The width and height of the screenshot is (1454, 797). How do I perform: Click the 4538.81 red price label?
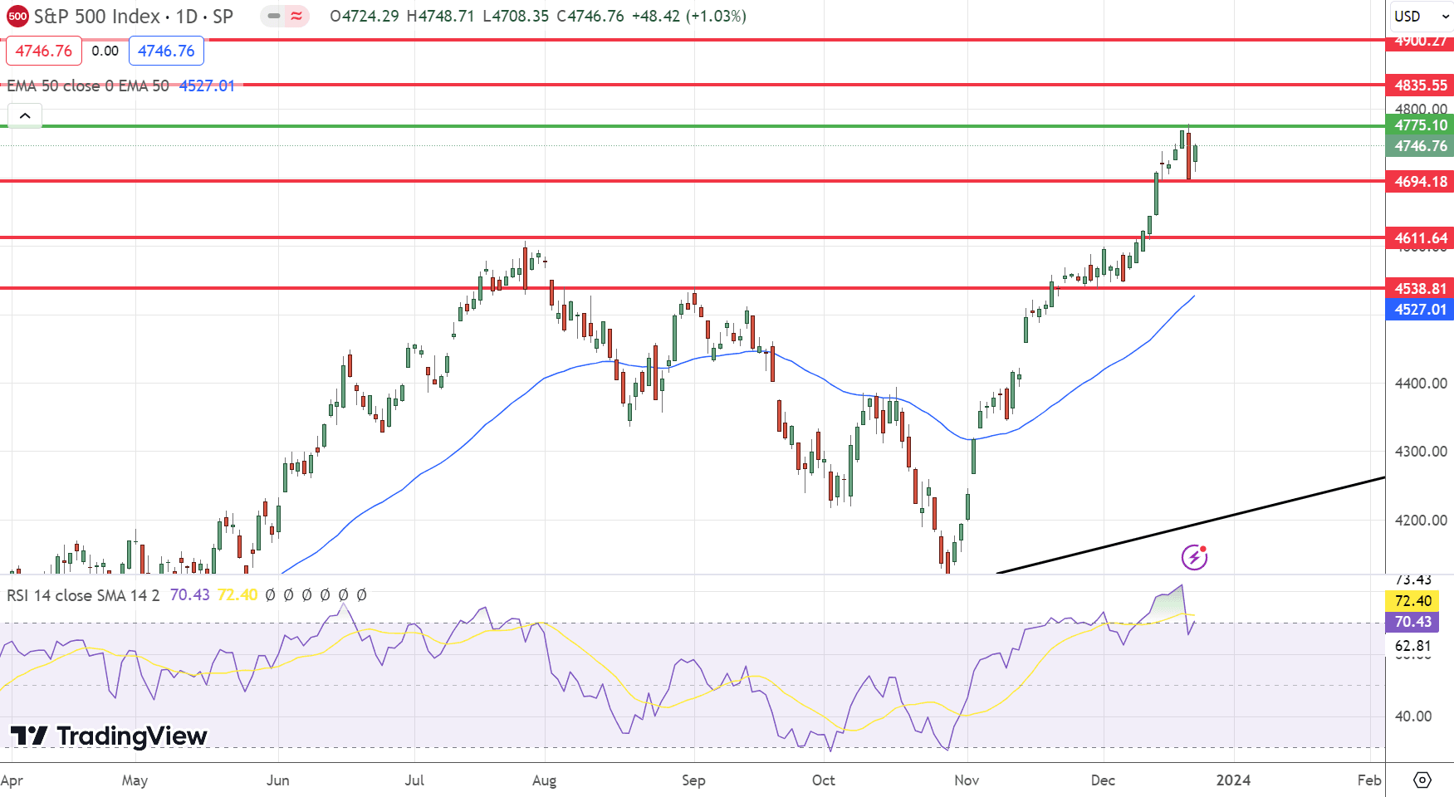[1420, 288]
